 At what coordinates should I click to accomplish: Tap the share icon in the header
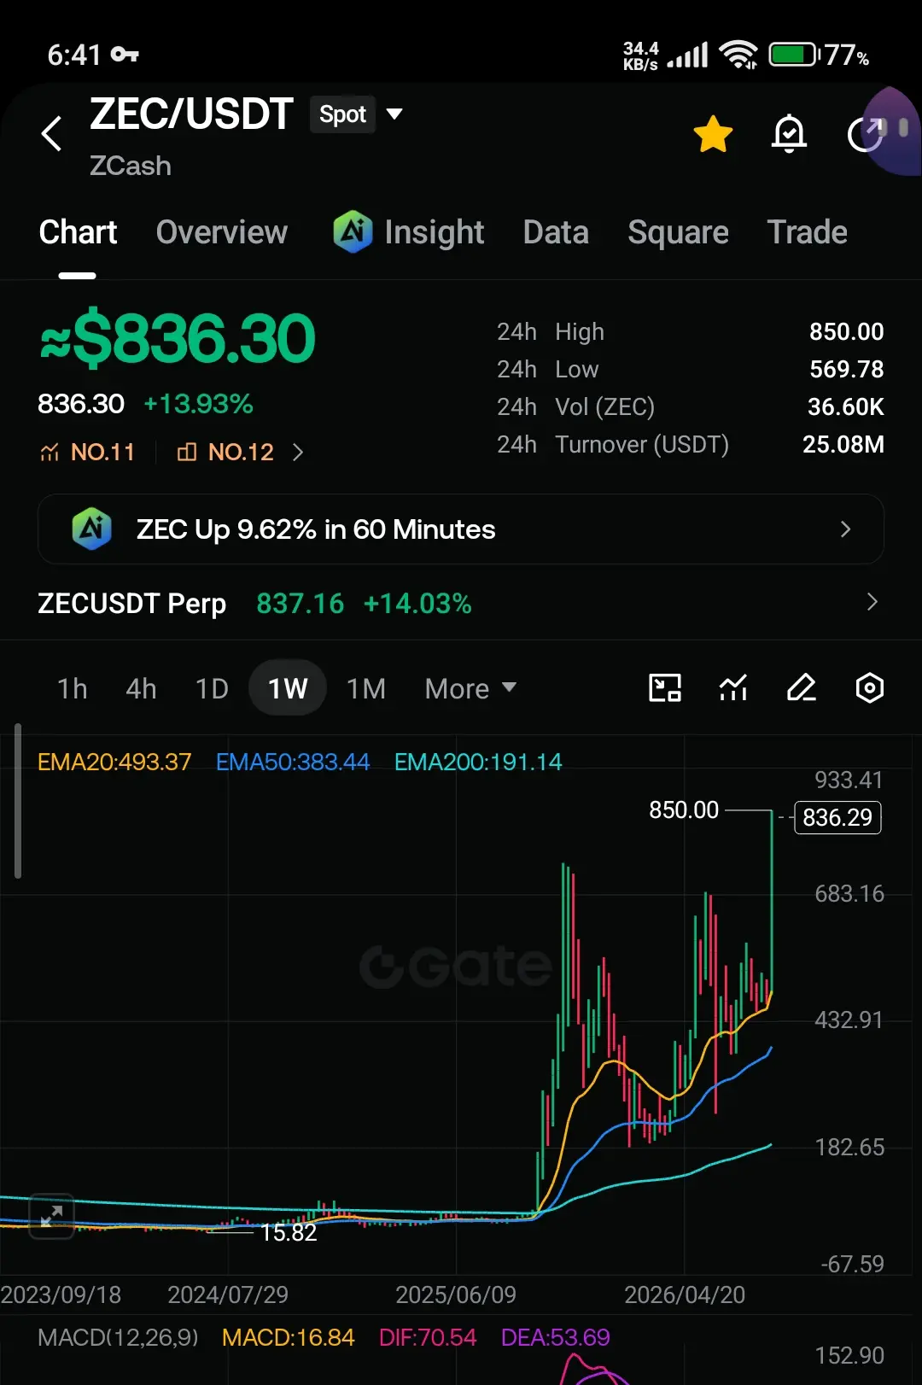[x=865, y=134]
